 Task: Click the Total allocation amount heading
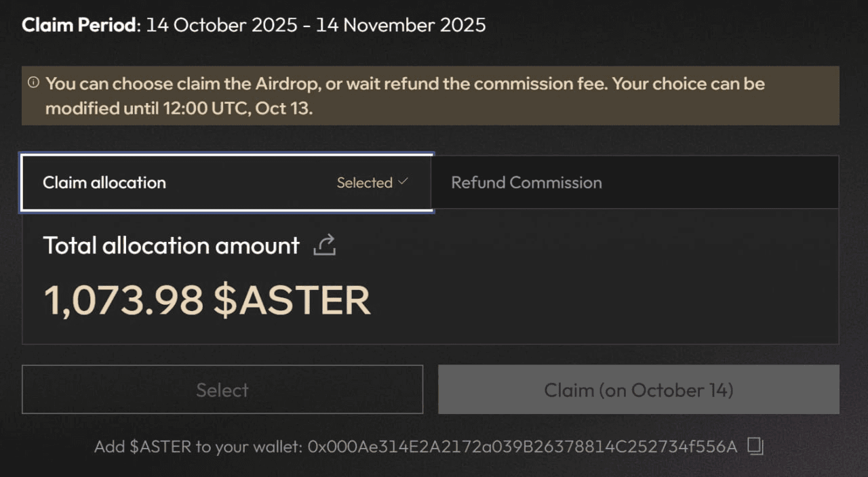pyautogui.click(x=171, y=245)
